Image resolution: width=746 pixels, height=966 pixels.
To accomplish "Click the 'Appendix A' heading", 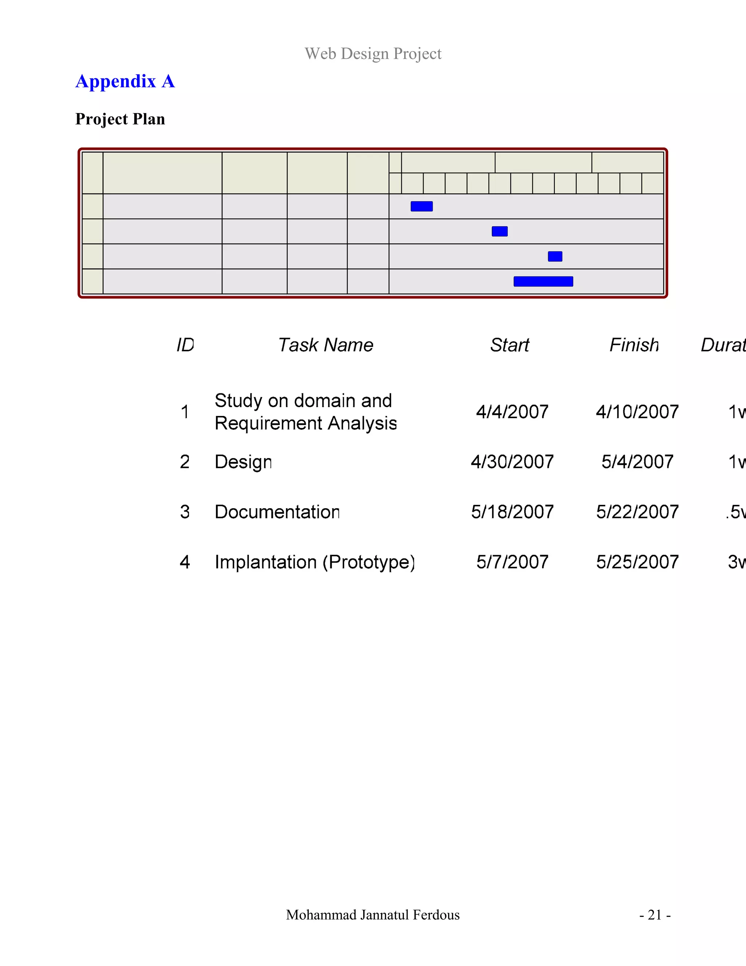I will pos(125,82).
